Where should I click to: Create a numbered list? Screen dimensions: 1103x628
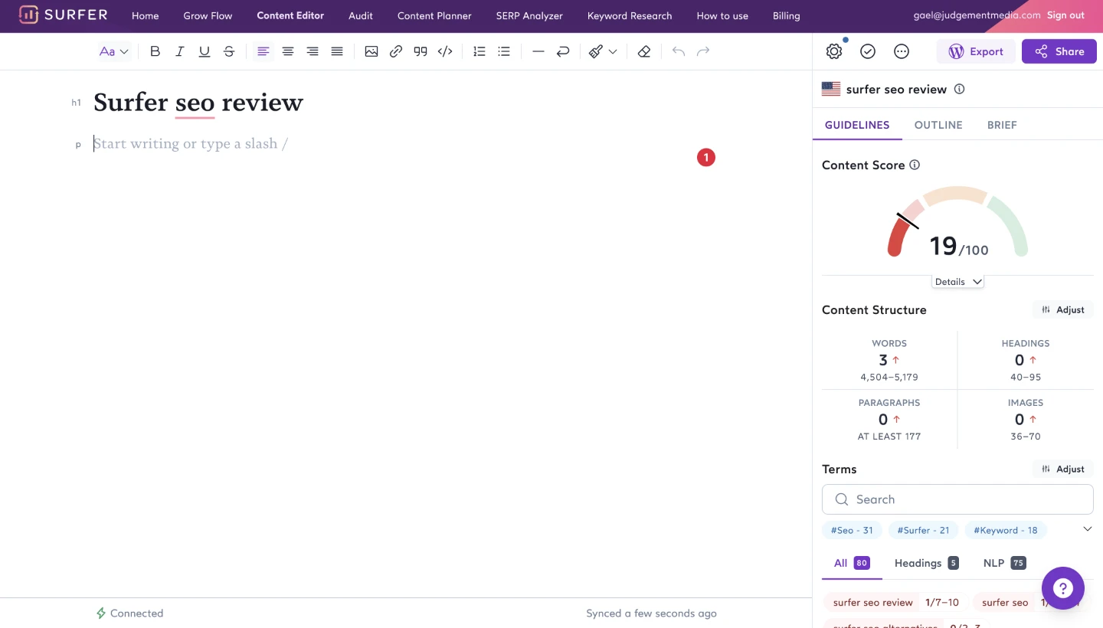point(479,51)
